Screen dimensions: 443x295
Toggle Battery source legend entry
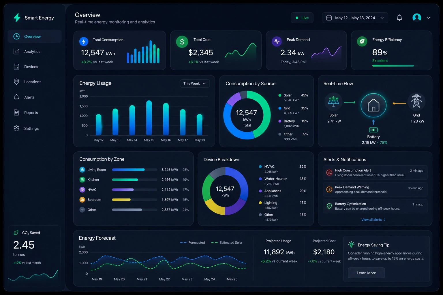point(293,124)
